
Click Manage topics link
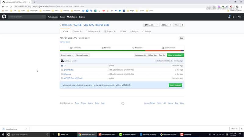[x=65, y=42]
